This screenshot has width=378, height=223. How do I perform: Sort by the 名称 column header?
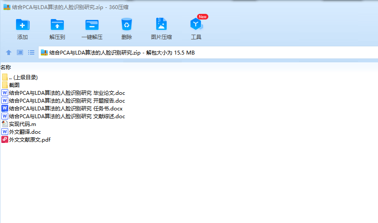[x=6, y=68]
